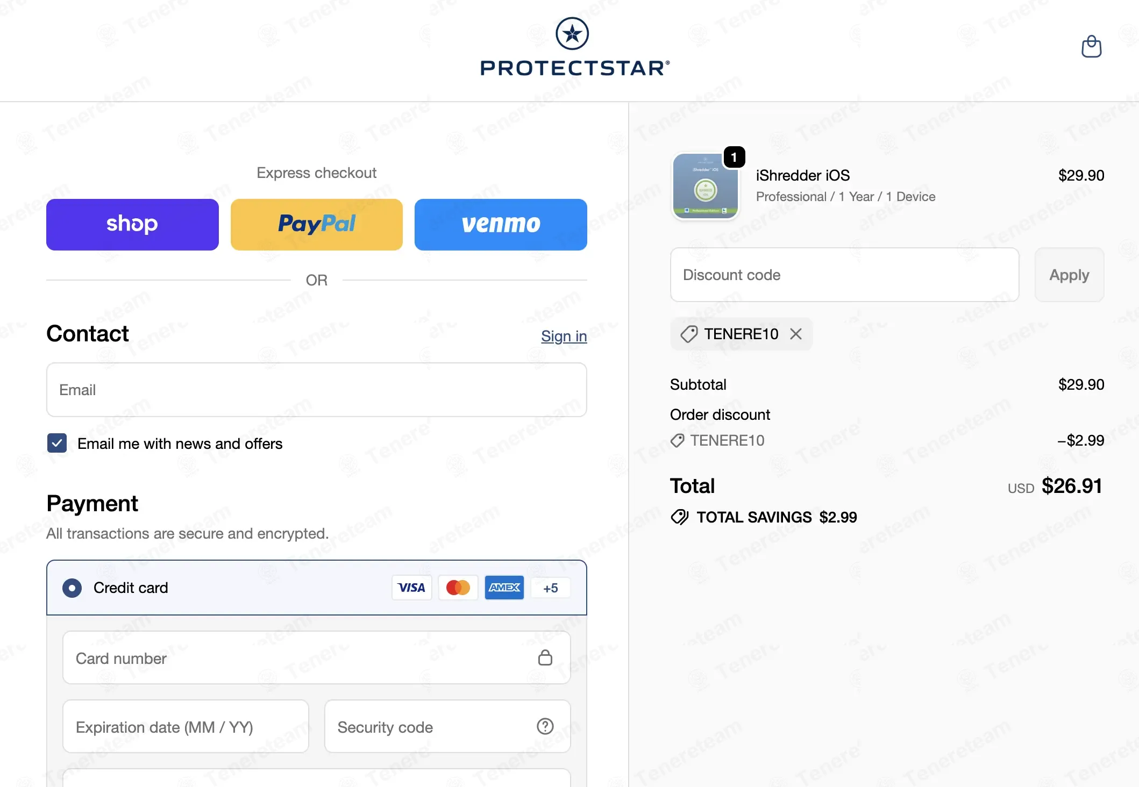This screenshot has width=1139, height=787.
Task: Click the Protectstar star logo
Action: (x=572, y=33)
